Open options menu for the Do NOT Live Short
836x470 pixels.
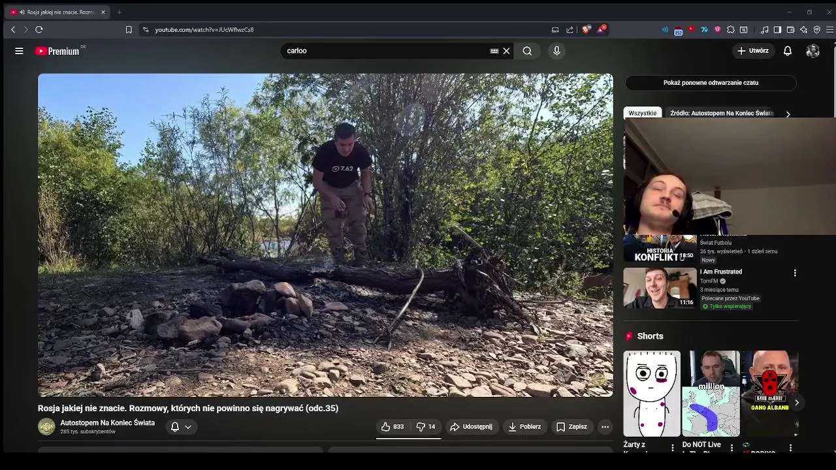(x=731, y=448)
